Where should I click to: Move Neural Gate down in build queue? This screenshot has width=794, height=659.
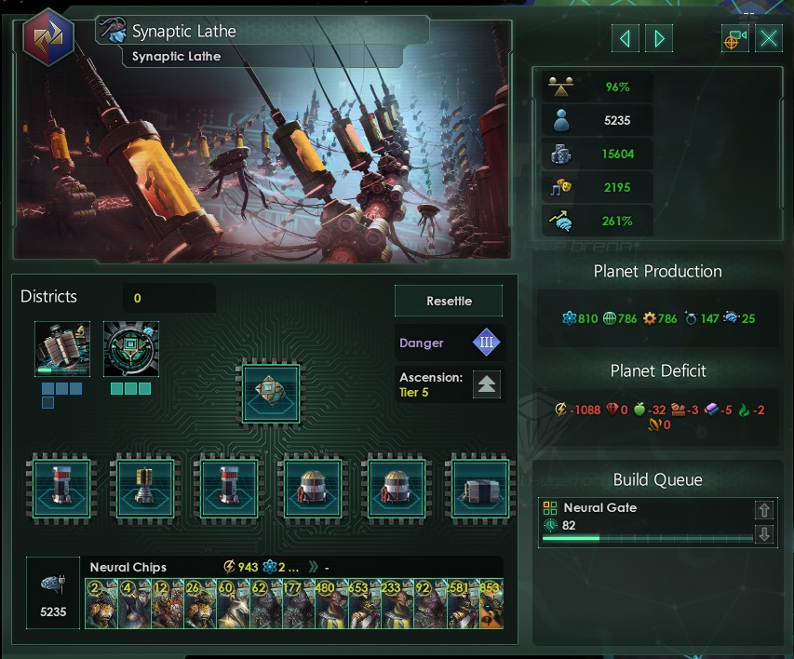point(764,534)
